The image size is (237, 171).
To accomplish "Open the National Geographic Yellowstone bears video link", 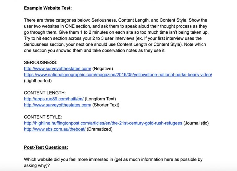I will pyautogui.click(x=118, y=75).
